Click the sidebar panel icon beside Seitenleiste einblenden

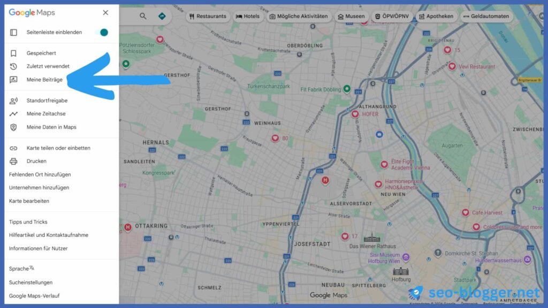[13, 33]
